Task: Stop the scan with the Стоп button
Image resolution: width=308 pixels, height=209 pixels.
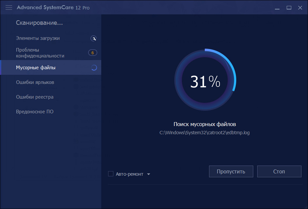Action: 279,171
